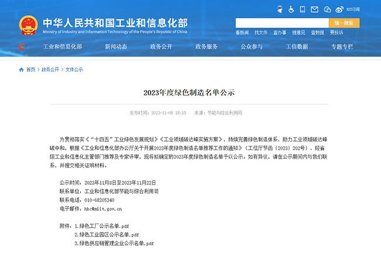Open the Weibo icon
Image resolution: width=381 pixels, height=254 pixels.
[x=339, y=9]
